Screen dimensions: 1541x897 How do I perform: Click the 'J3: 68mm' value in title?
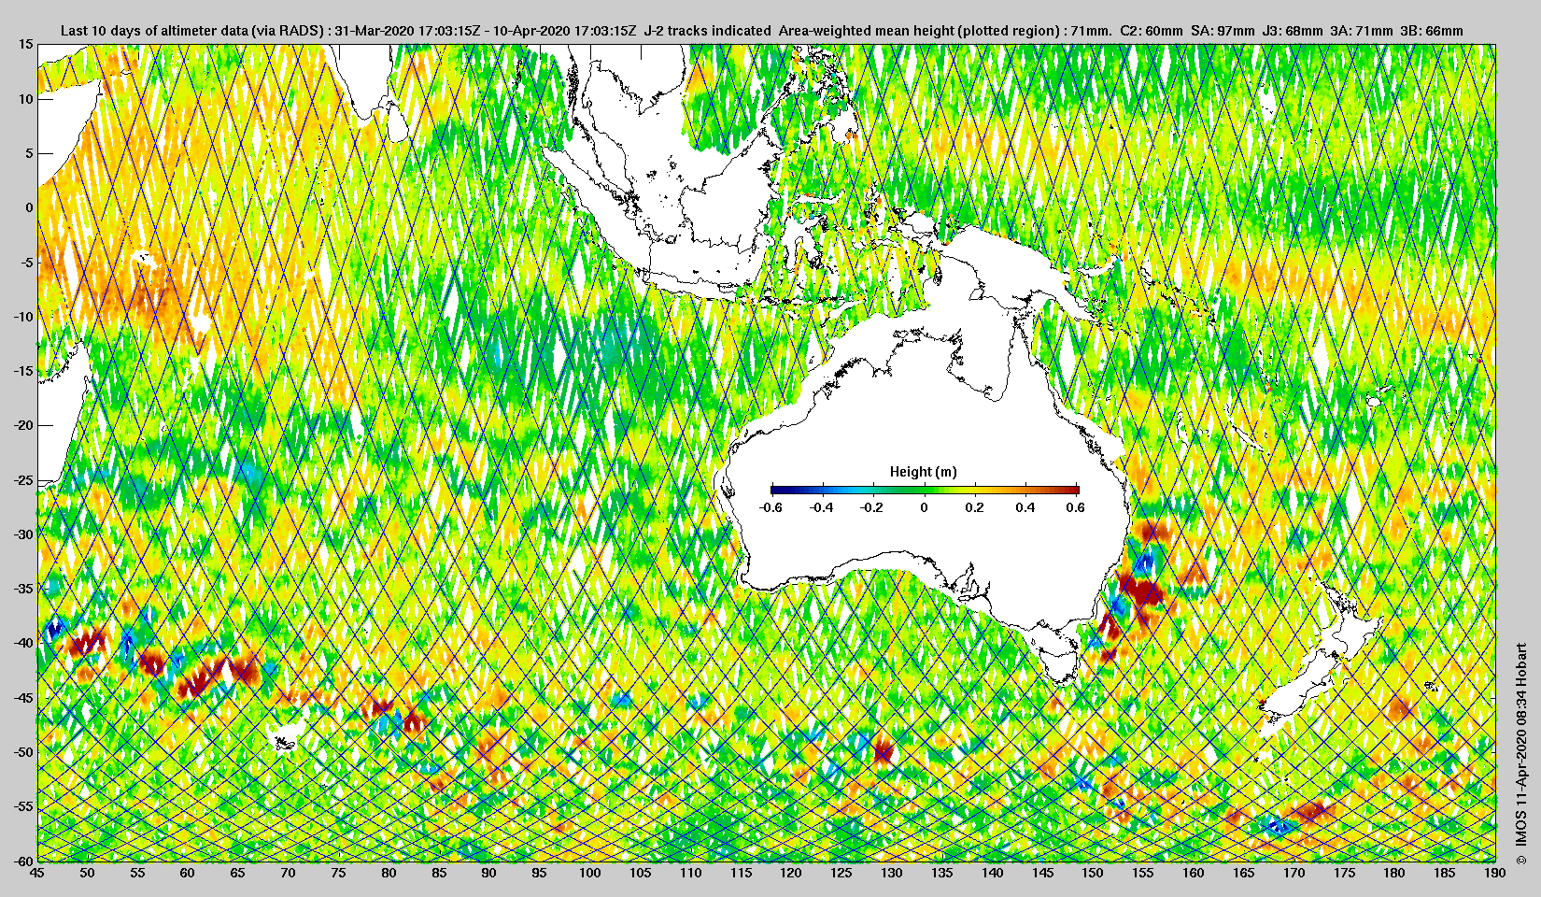1293,31
